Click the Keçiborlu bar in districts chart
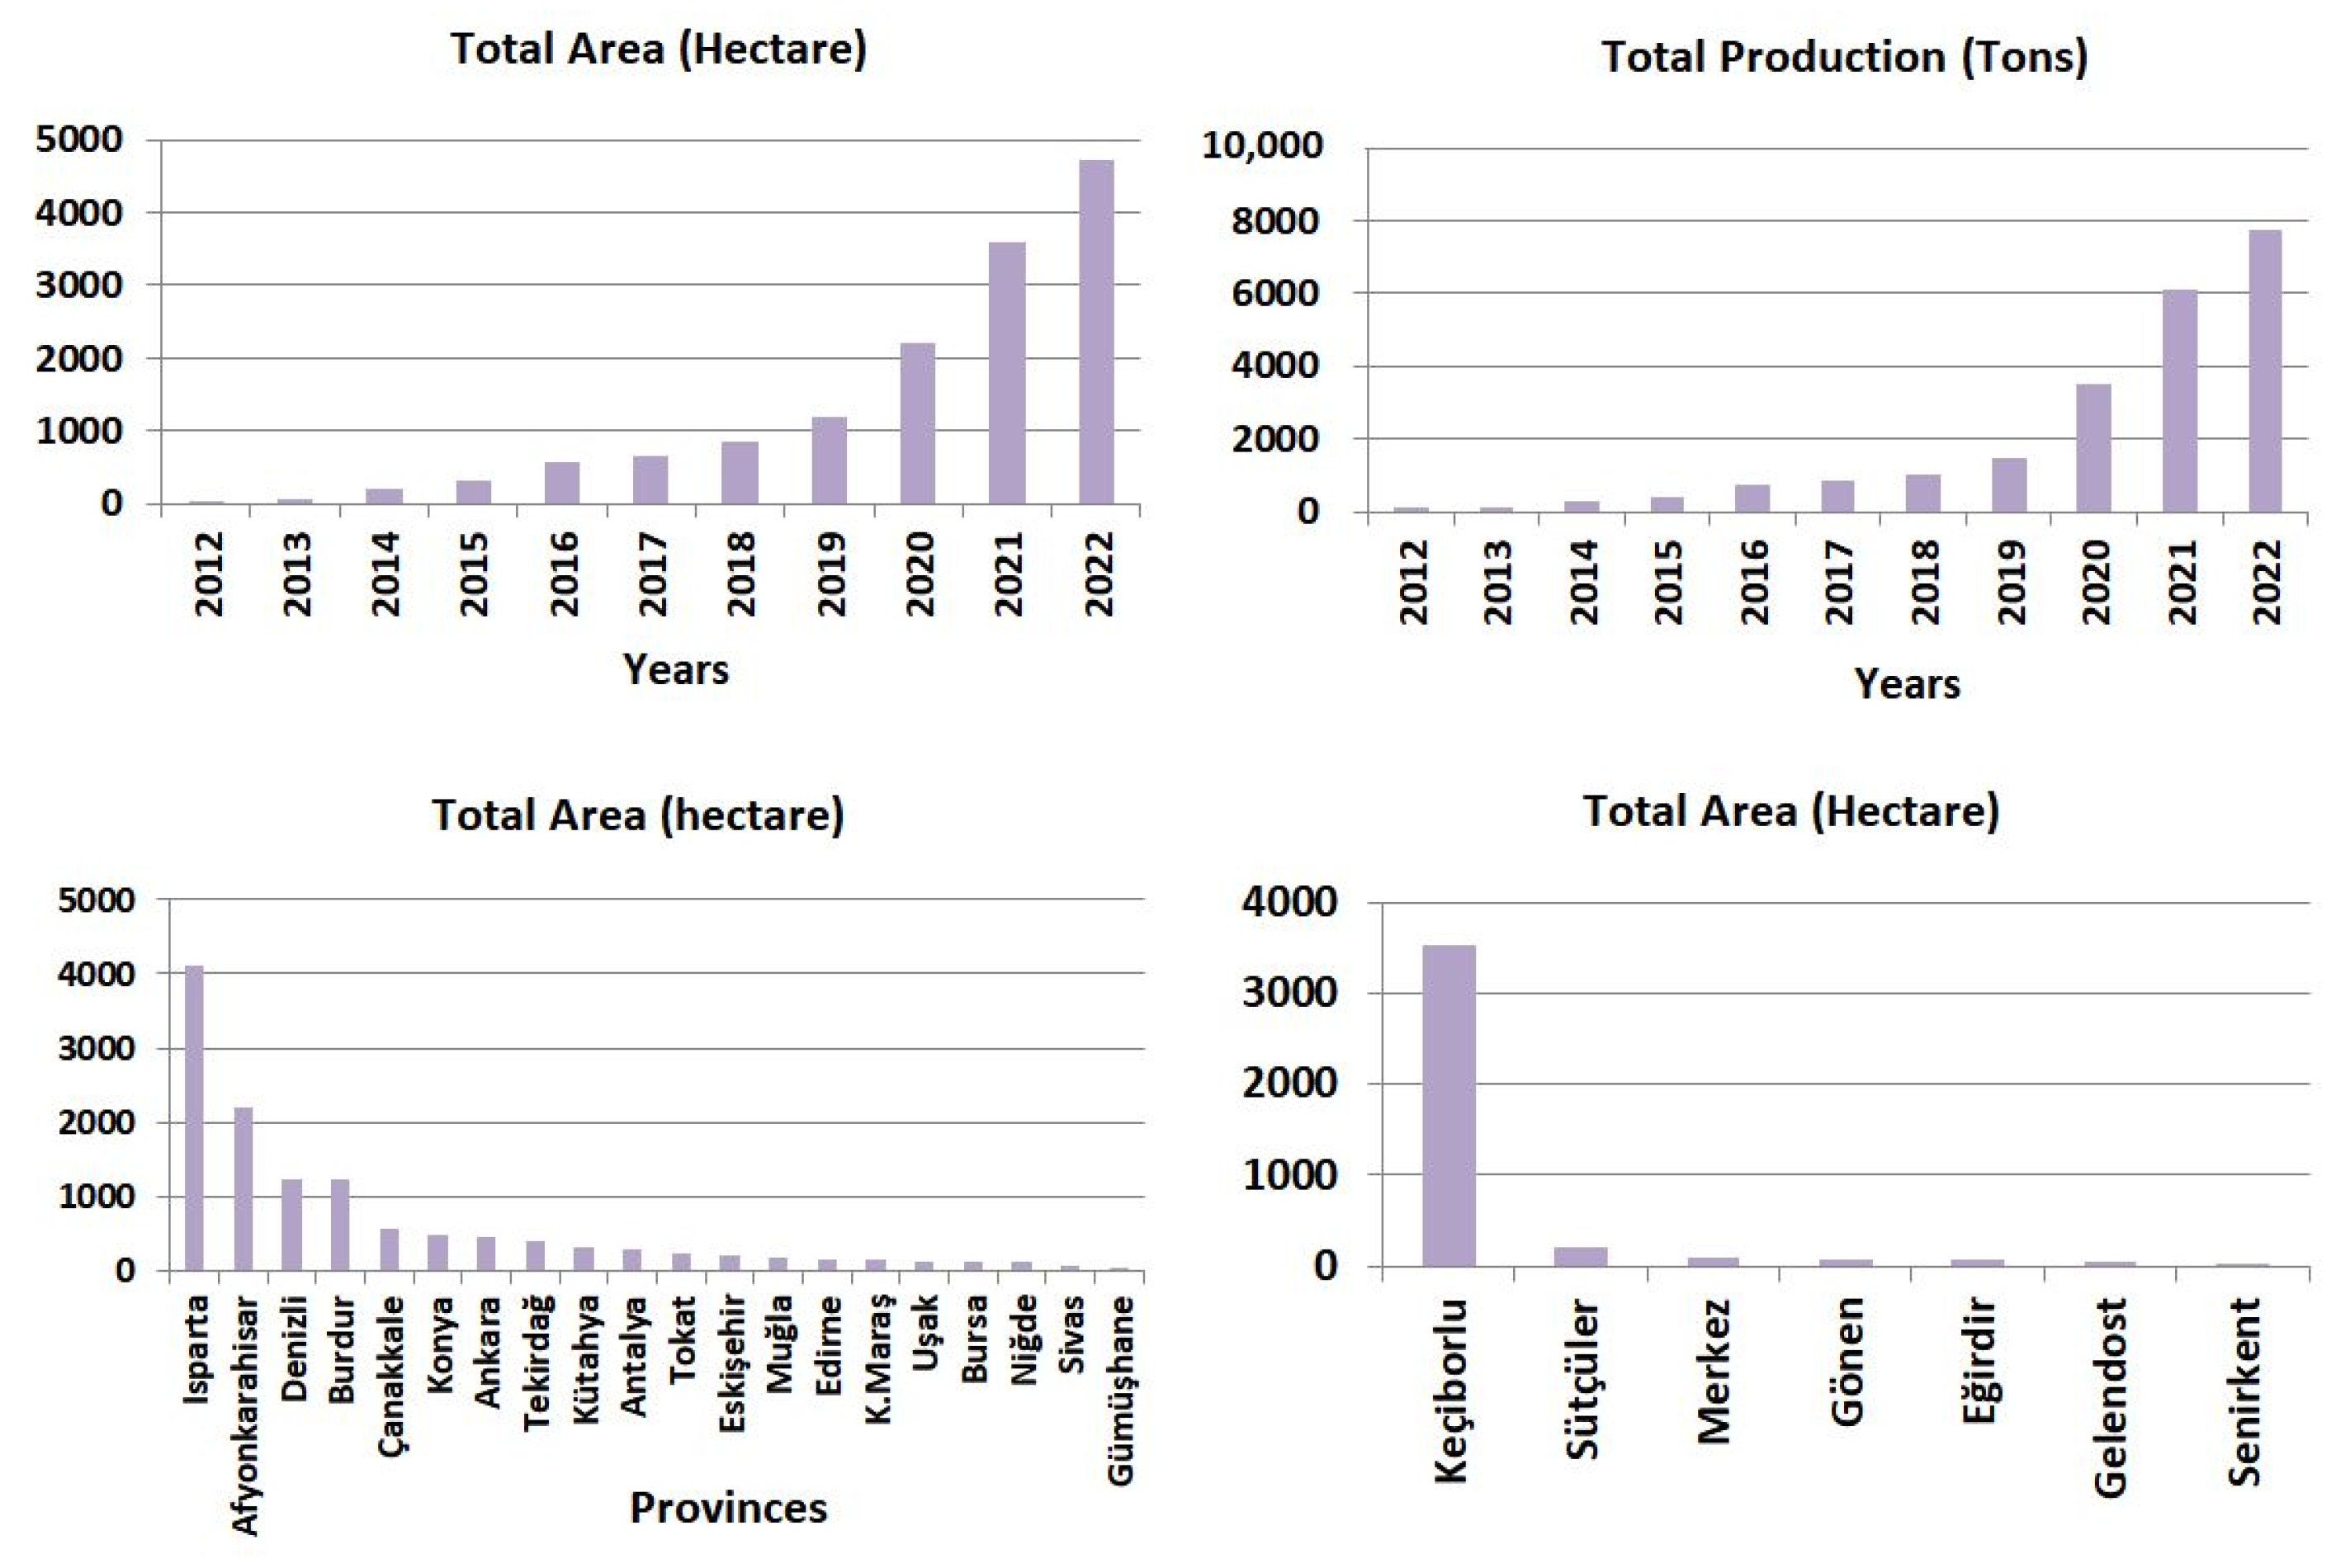 [1449, 1105]
